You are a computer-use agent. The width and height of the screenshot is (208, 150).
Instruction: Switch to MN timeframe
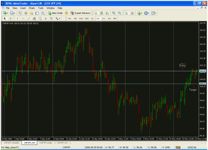point(115,19)
